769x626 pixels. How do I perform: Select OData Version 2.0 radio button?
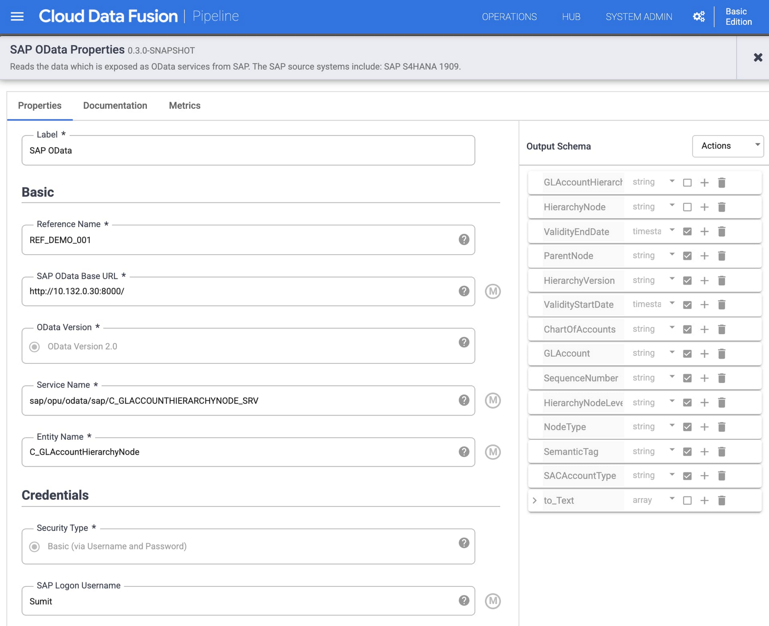[x=35, y=347]
